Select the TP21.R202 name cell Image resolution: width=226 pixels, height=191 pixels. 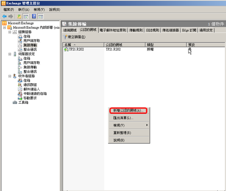(x=76, y=50)
